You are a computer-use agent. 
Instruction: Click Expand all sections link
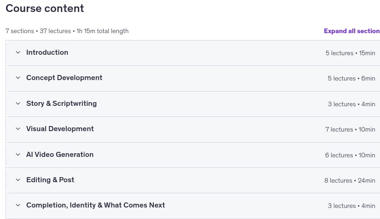(x=352, y=31)
